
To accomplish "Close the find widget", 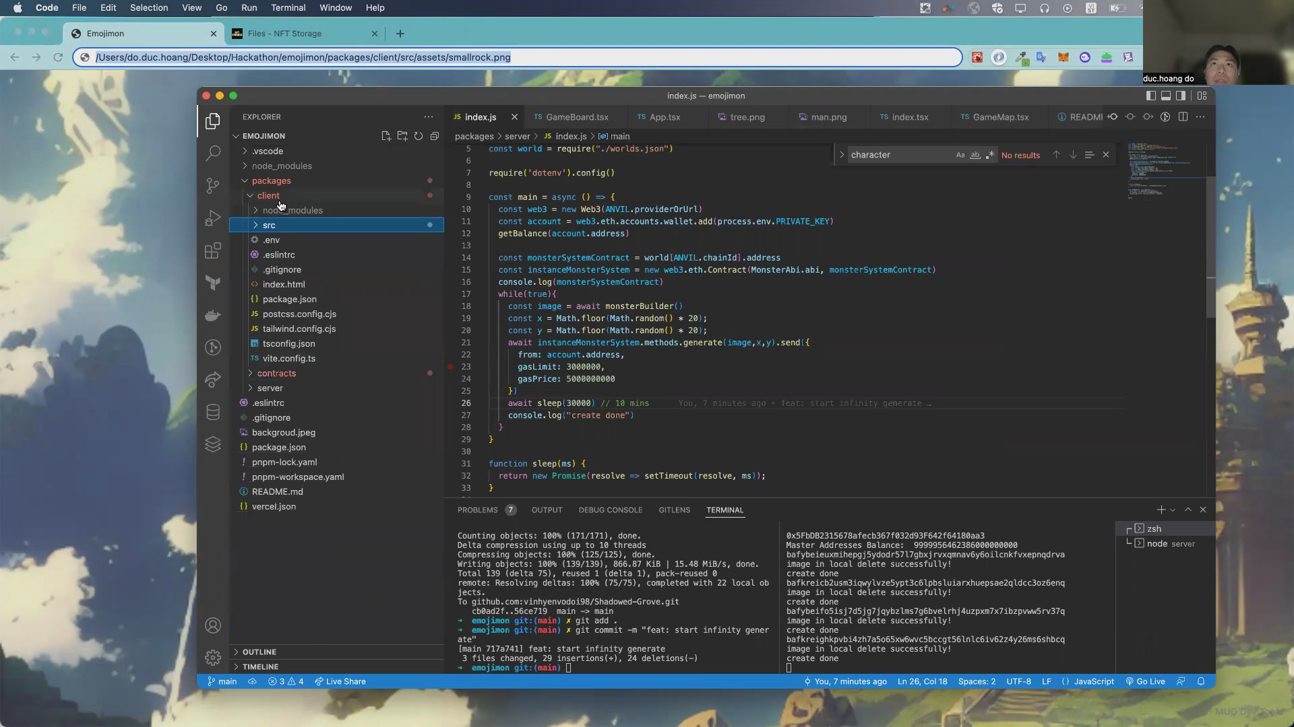I will click(1106, 155).
